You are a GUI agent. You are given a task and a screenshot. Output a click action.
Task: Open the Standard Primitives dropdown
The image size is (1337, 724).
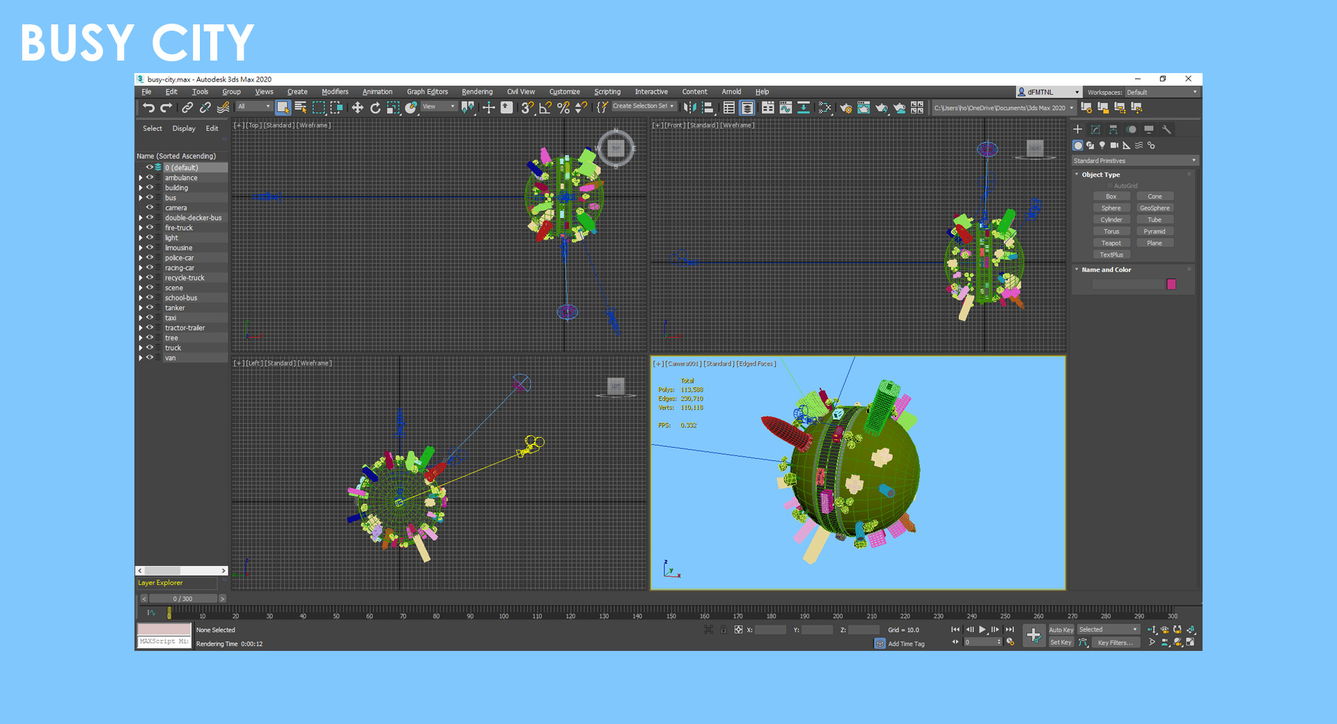click(x=1134, y=161)
